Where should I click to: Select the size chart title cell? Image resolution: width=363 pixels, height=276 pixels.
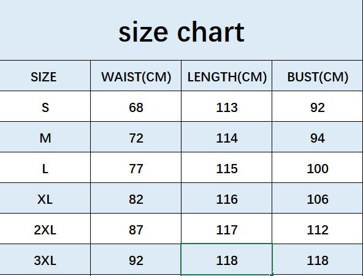(181, 30)
